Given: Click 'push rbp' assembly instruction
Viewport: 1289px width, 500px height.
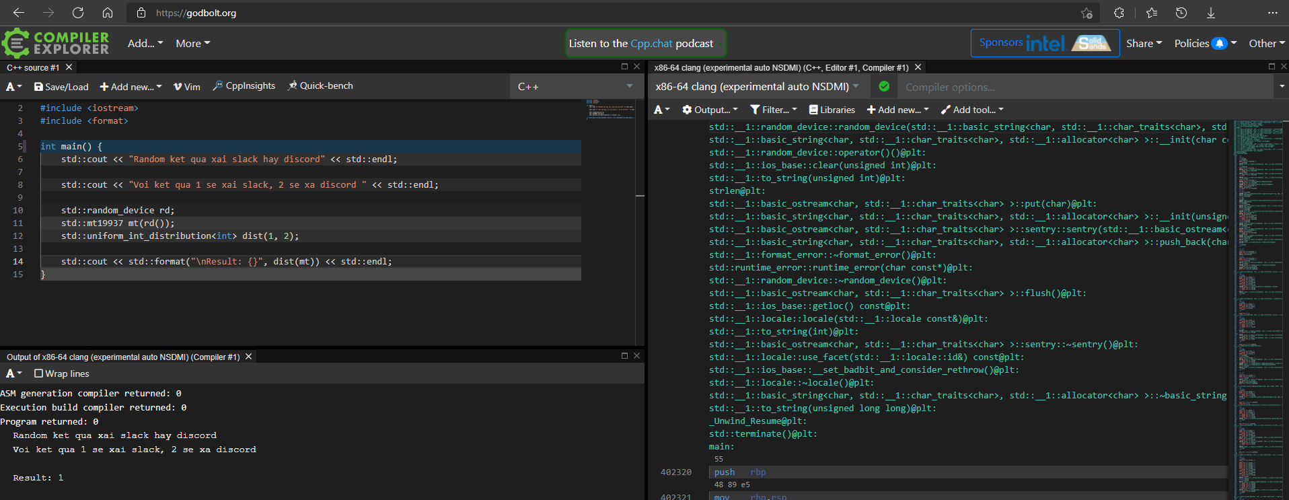Looking at the screenshot, I should (740, 472).
